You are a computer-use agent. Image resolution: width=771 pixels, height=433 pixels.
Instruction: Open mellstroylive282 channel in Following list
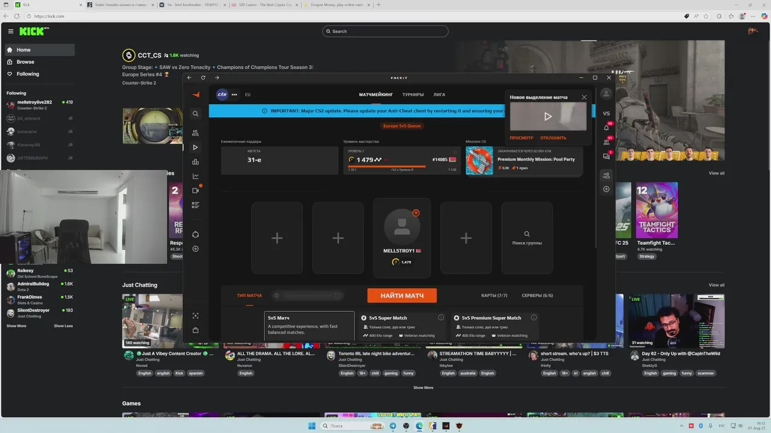(x=39, y=105)
